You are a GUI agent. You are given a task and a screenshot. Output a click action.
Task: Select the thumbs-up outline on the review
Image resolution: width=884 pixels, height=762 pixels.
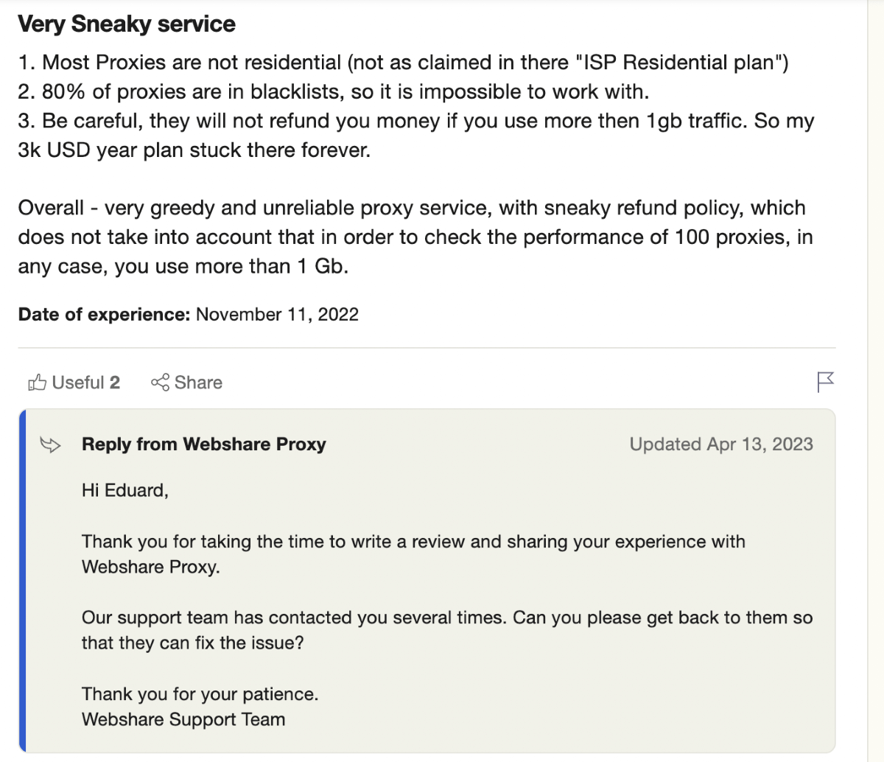[x=36, y=382]
